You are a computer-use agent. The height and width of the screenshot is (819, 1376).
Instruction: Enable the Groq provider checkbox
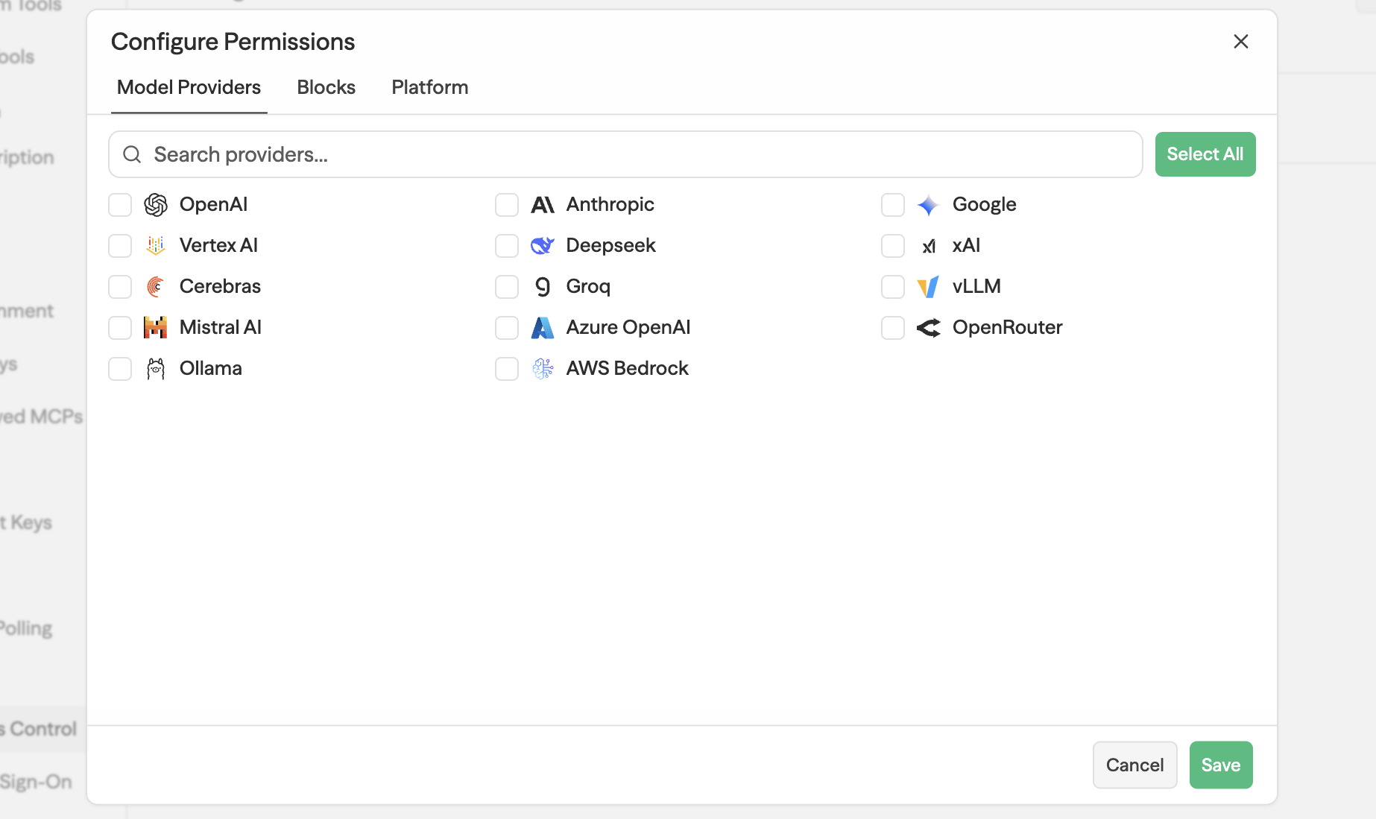click(x=506, y=286)
